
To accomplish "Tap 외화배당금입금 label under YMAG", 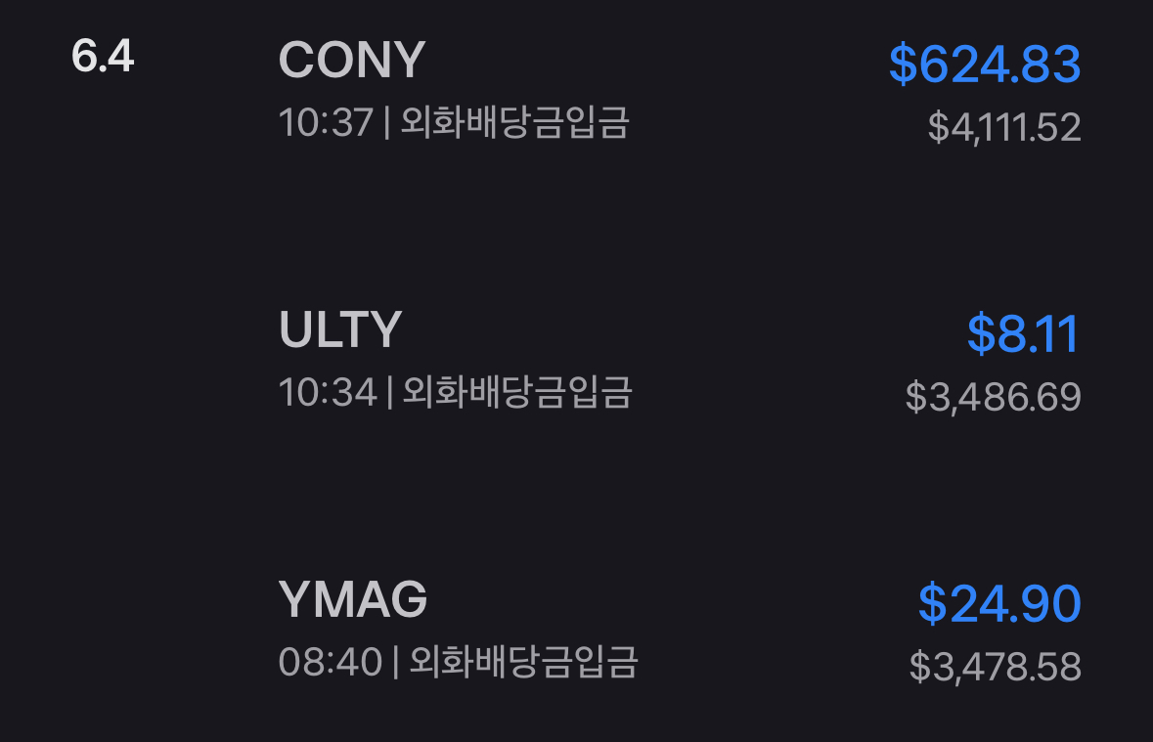I will [x=523, y=662].
